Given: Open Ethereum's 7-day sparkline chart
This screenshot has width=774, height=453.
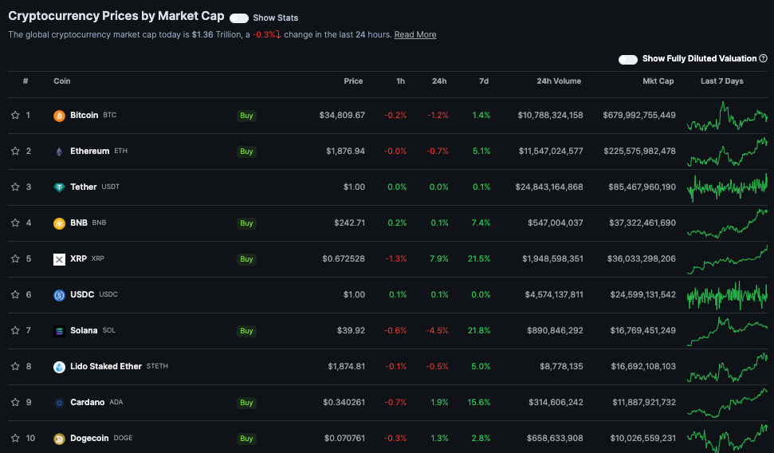Looking at the screenshot, I should 727,152.
